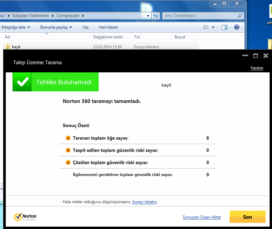
Task: Open Kitaplığa ekle menu in Explorer
Action: pos(16,27)
